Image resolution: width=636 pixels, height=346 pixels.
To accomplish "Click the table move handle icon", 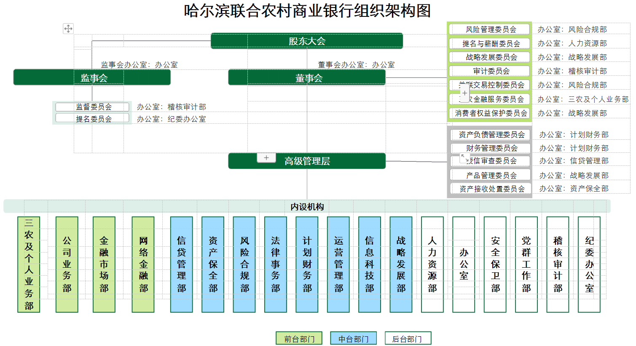I will [68, 29].
